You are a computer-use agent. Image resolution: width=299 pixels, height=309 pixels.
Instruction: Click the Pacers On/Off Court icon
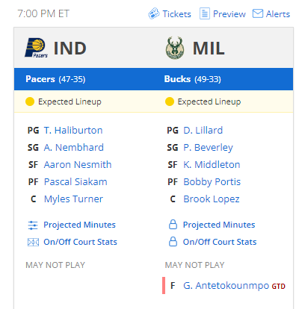[33, 242]
